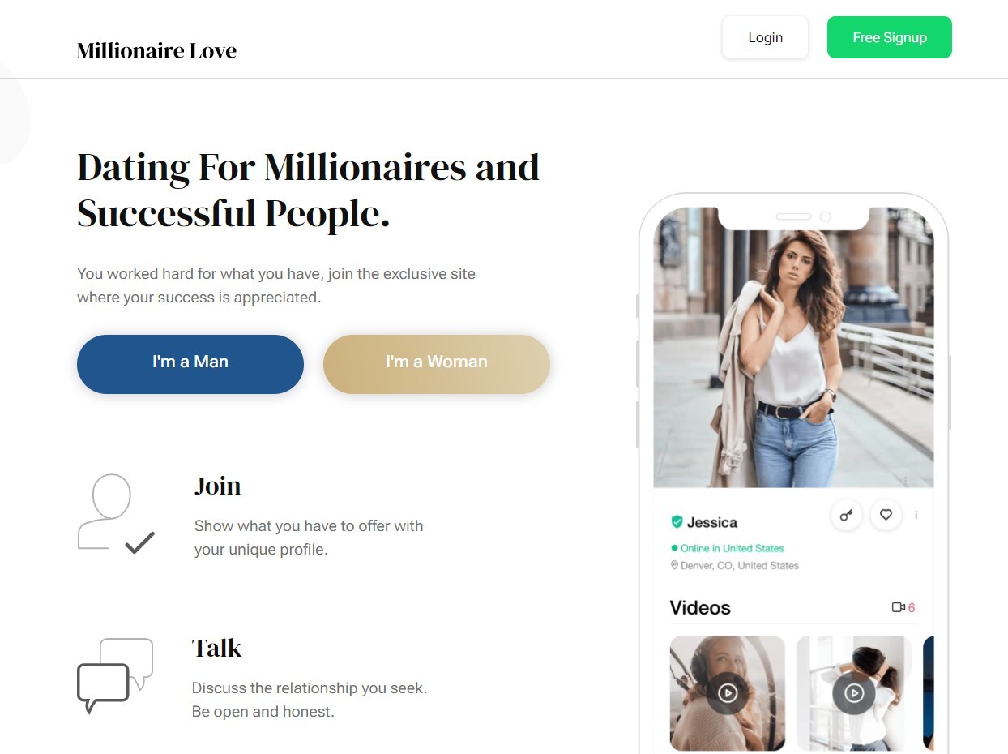This screenshot has width=1008, height=754.
Task: Click the Login button
Action: (765, 37)
